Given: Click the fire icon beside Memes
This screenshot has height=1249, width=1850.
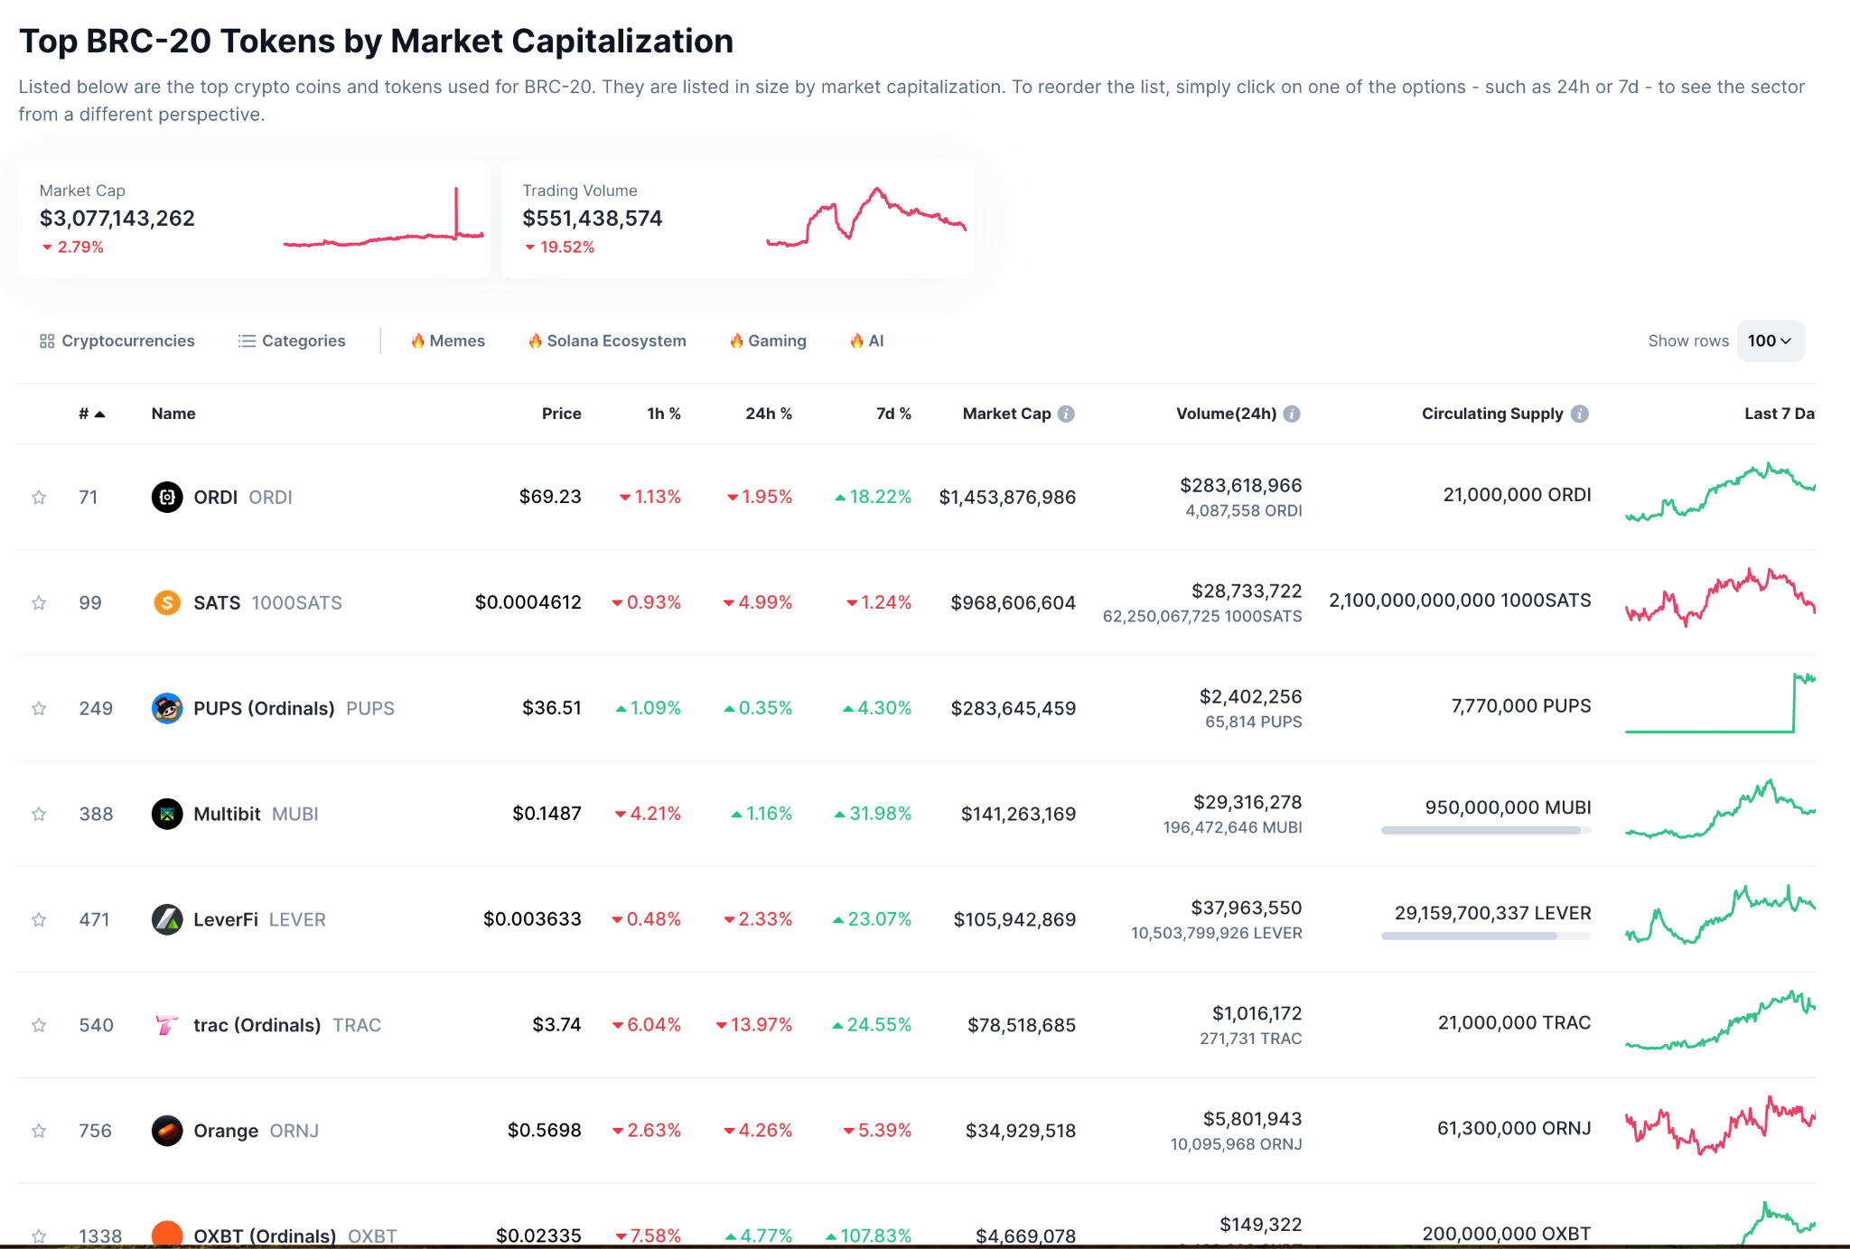Looking at the screenshot, I should click(417, 340).
